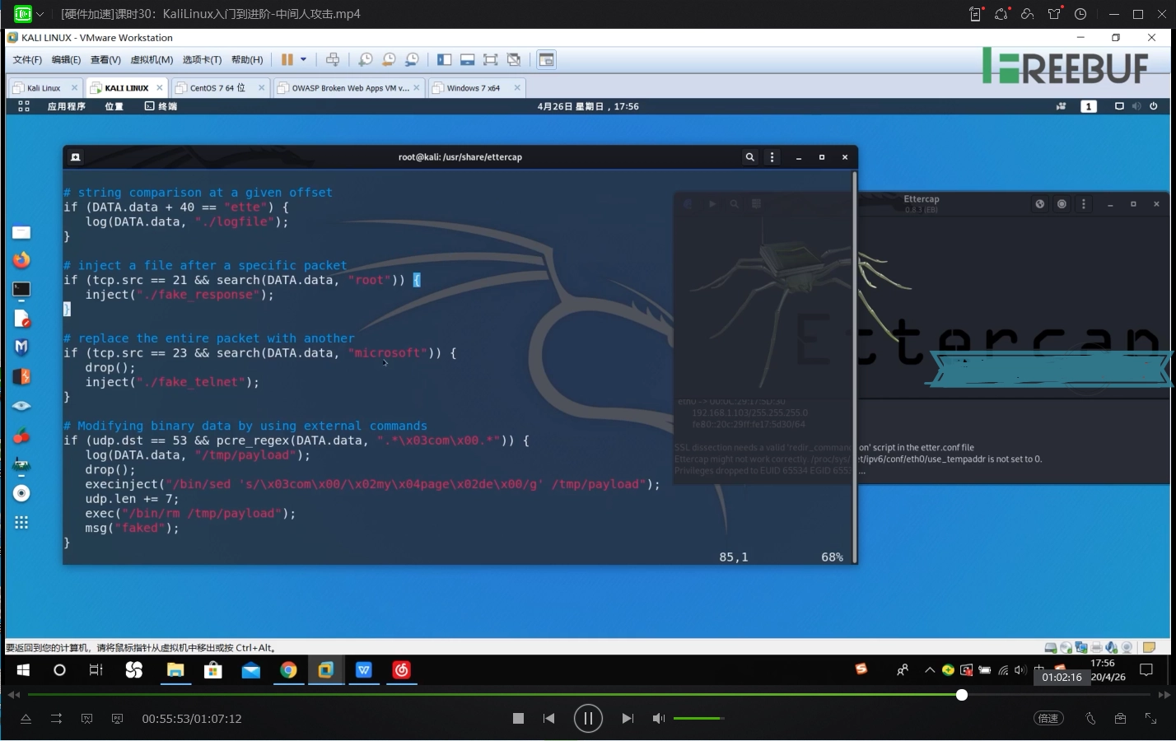This screenshot has height=741, width=1176.
Task: Mute the video player volume
Action: coord(658,719)
